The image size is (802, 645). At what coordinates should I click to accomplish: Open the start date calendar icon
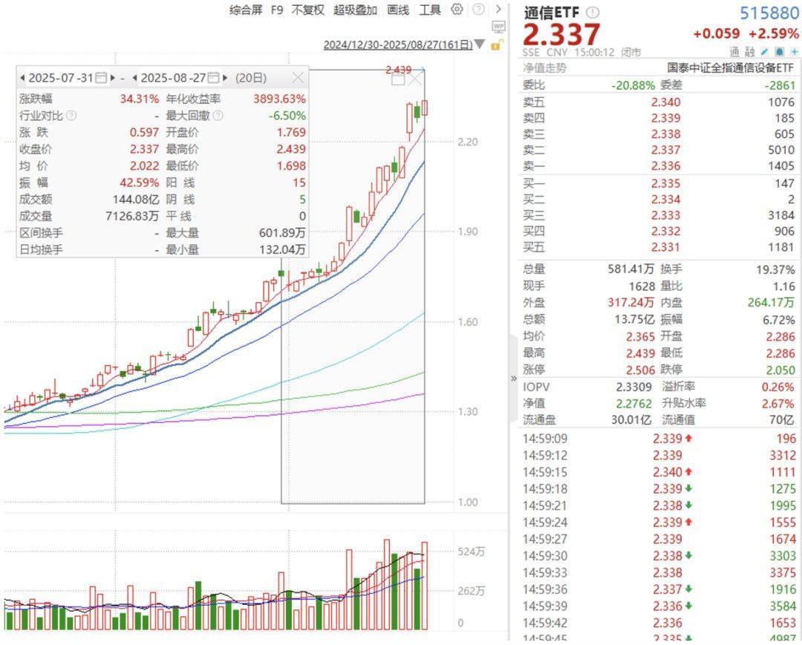click(102, 78)
